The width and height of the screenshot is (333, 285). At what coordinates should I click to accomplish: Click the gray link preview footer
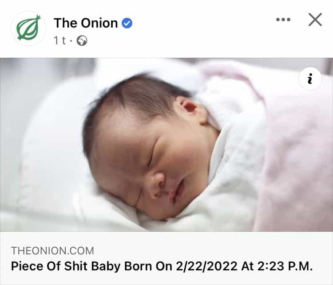point(166,258)
